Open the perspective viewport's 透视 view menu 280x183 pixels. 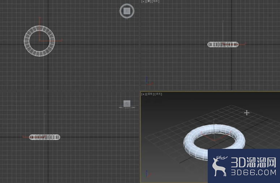pyautogui.click(x=150, y=94)
